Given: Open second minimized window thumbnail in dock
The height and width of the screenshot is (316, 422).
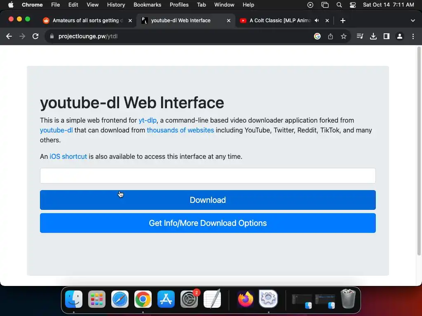Looking at the screenshot, I should [325, 301].
